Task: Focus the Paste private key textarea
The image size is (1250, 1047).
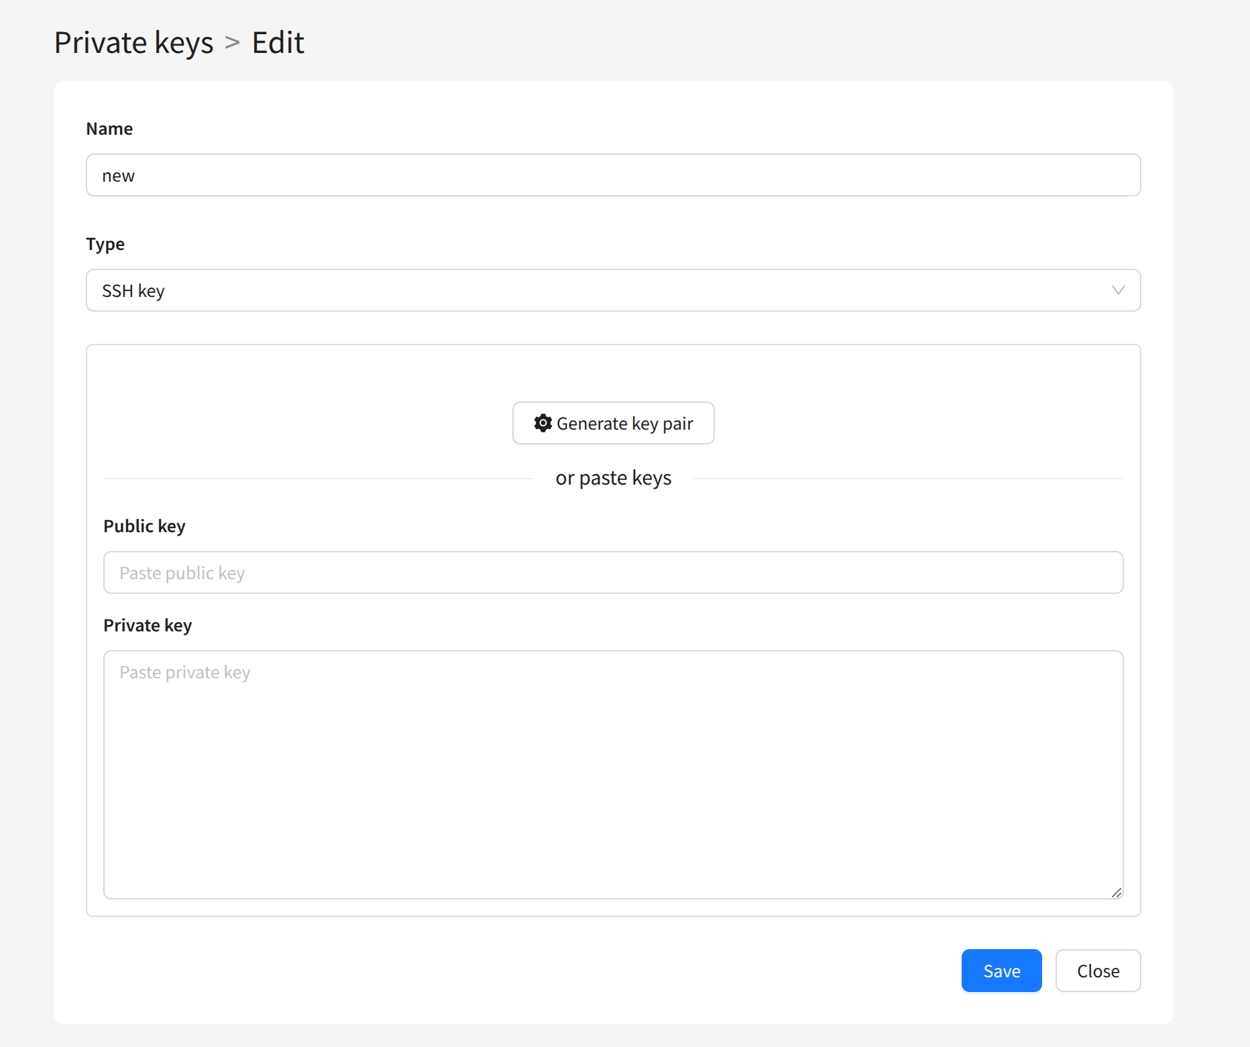Action: pos(613,774)
